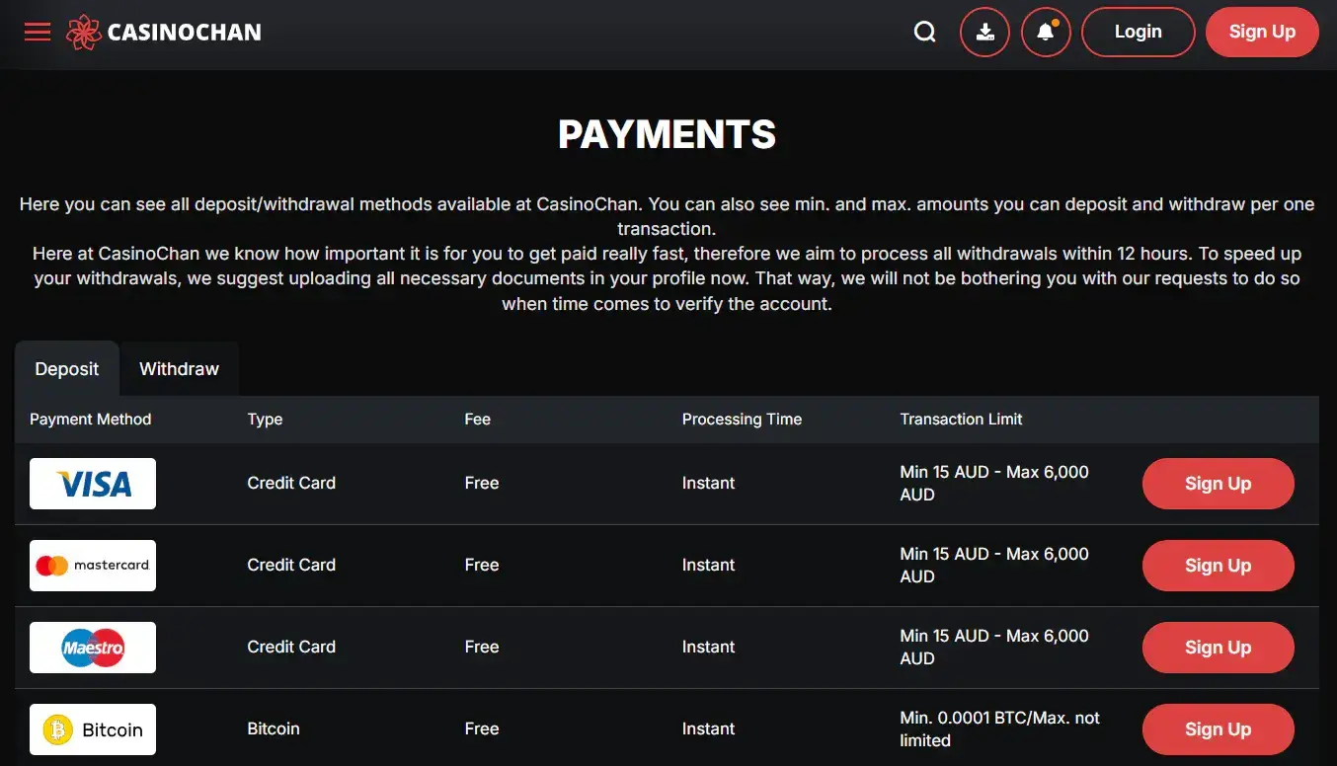Click Instant in the Maestro row
1337x766 pixels.
pos(708,647)
